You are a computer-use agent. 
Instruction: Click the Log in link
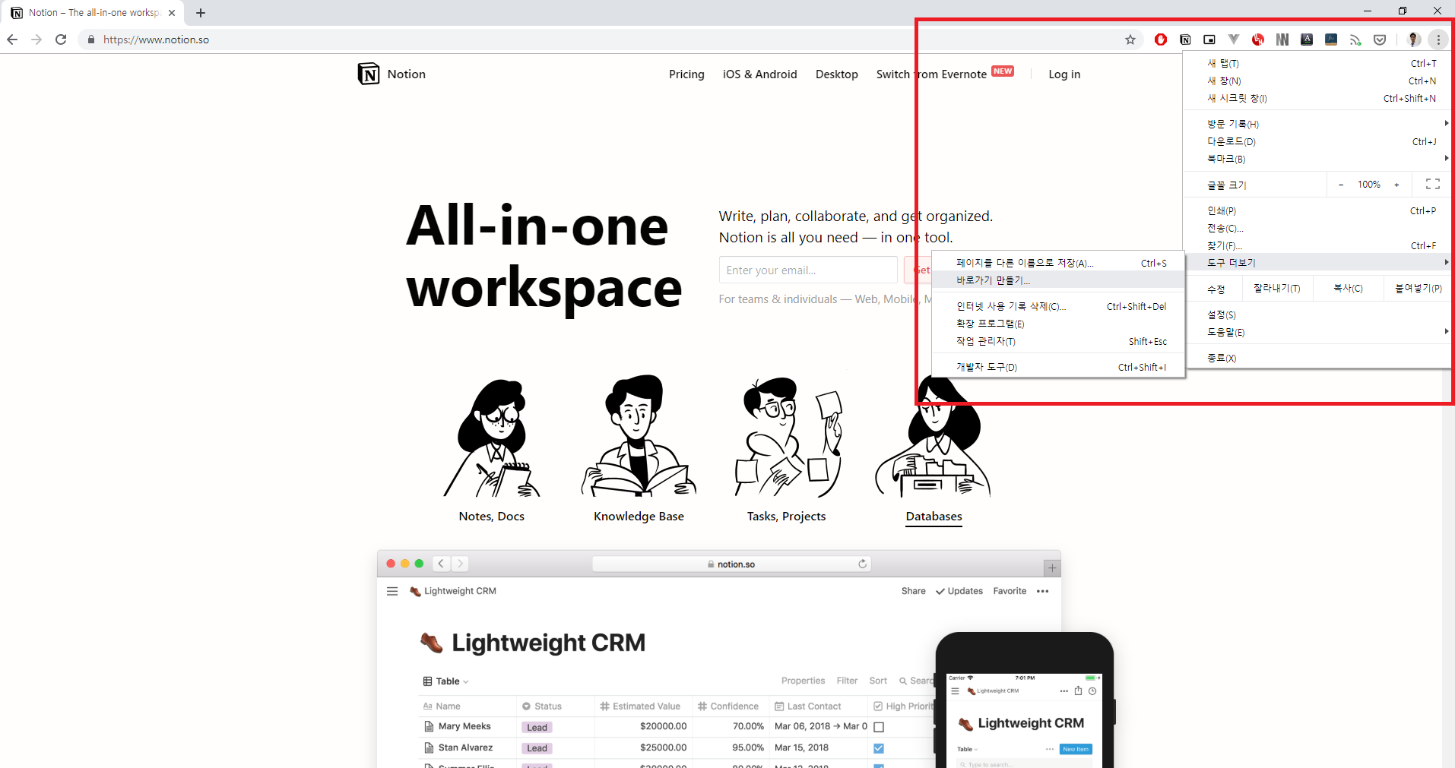click(x=1064, y=74)
